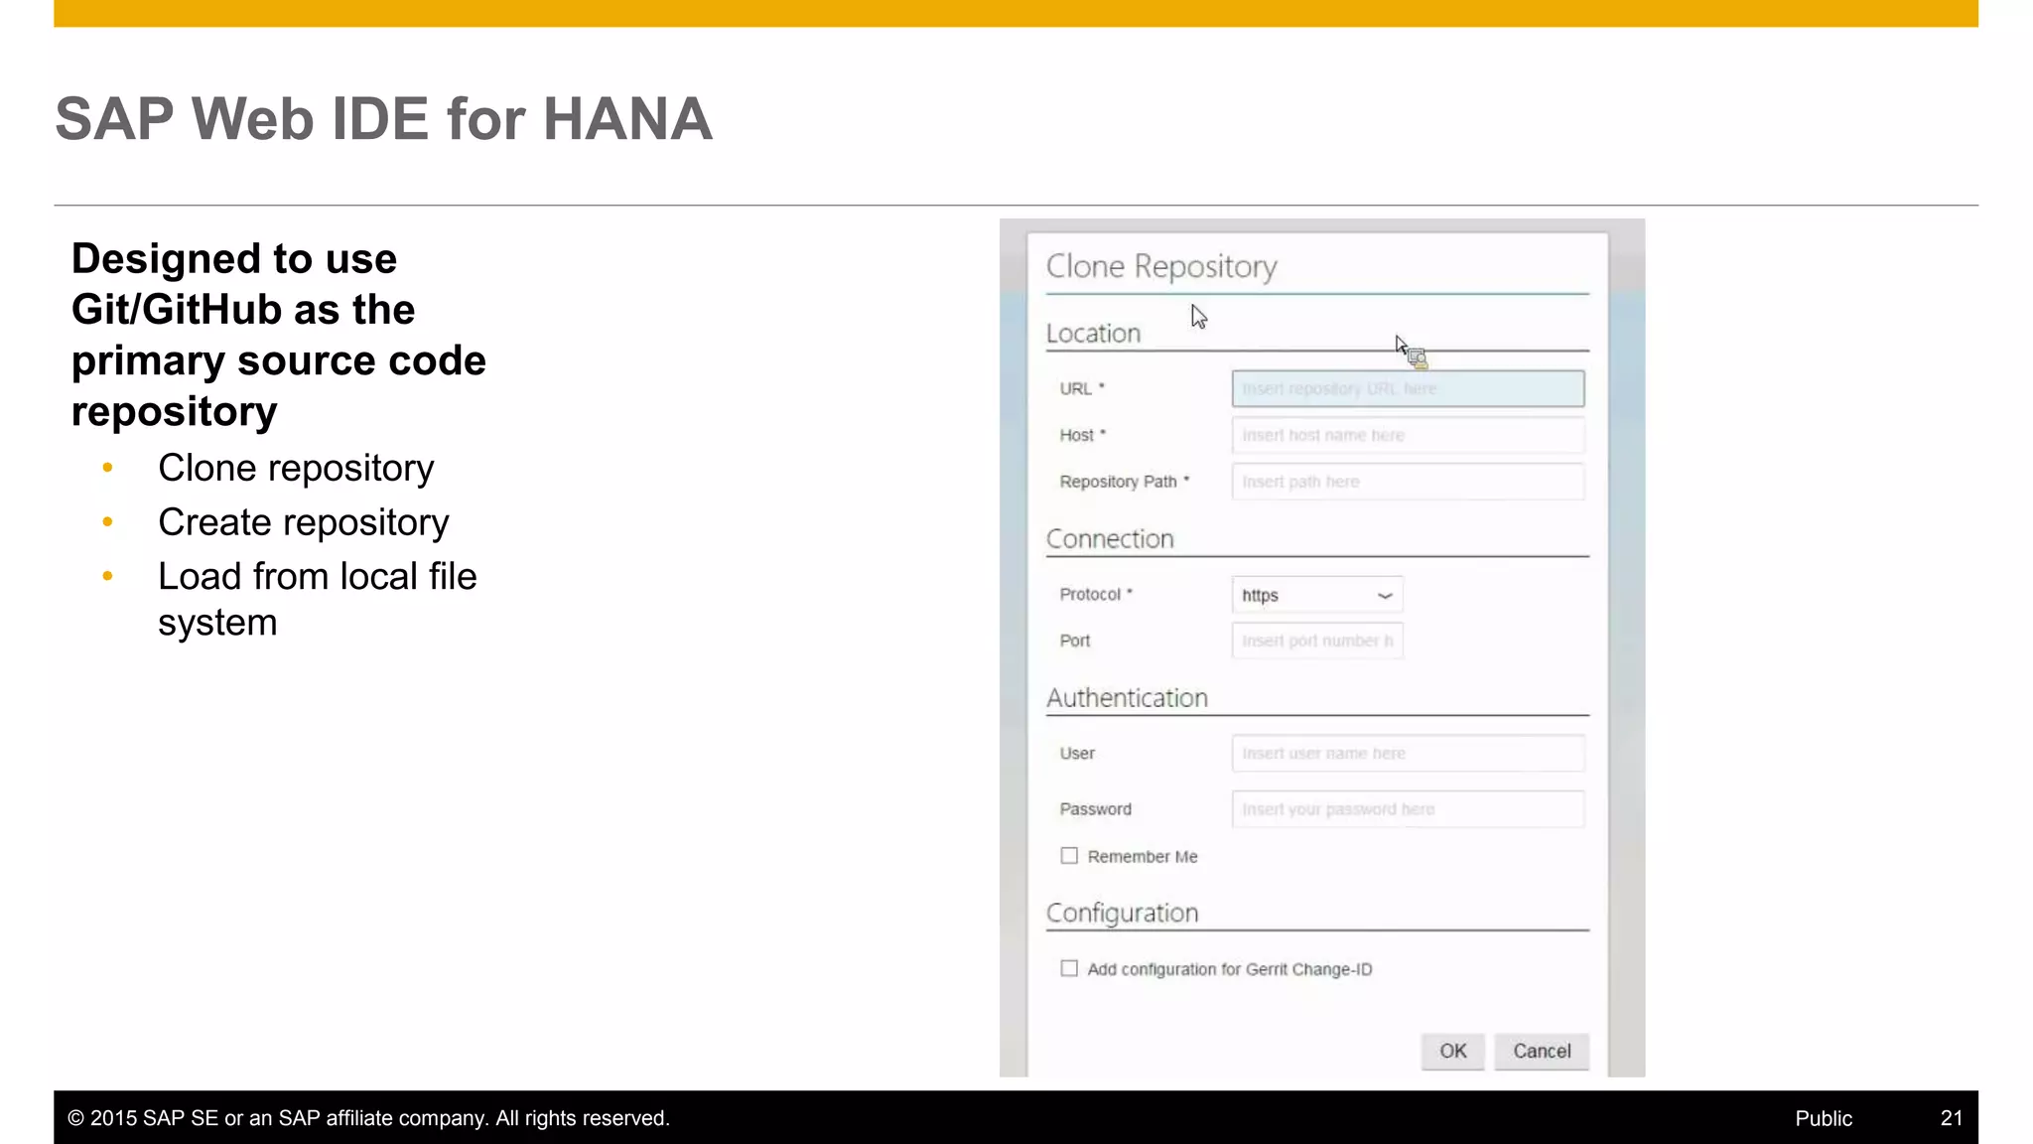Click the Authentication section heading
The width and height of the screenshot is (2033, 1144).
click(1127, 697)
